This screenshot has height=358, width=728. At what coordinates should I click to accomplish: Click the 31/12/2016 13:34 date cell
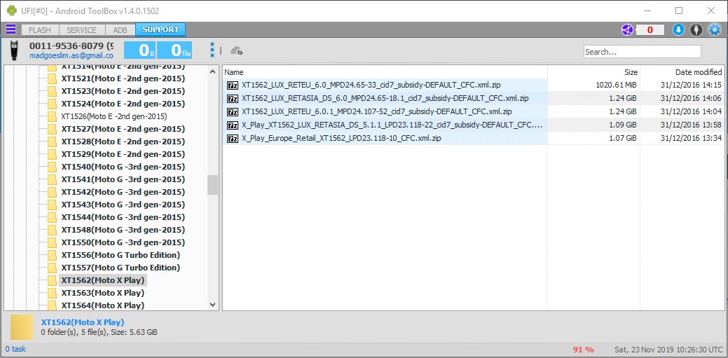(691, 139)
